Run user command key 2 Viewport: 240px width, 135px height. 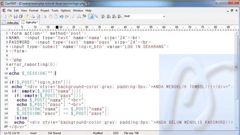click(x=109, y=16)
